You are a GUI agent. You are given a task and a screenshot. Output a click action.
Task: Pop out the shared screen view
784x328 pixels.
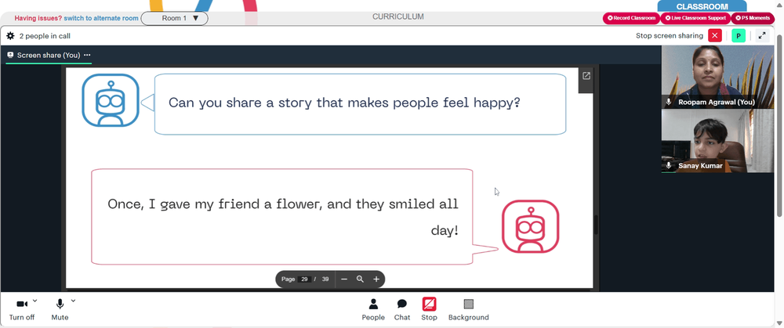(586, 76)
